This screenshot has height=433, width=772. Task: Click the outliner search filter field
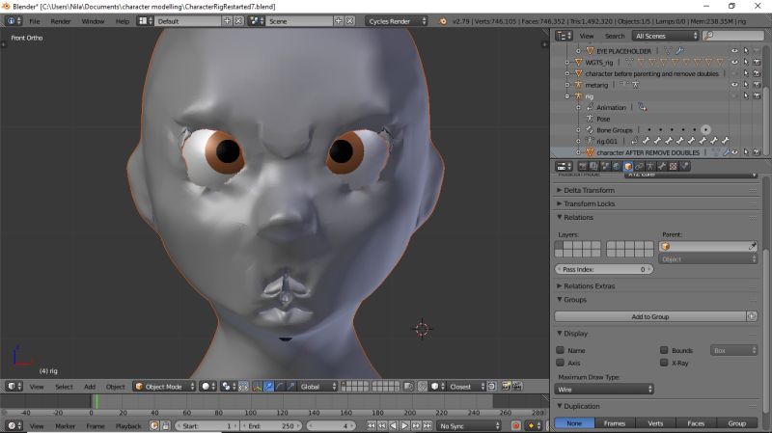click(733, 36)
